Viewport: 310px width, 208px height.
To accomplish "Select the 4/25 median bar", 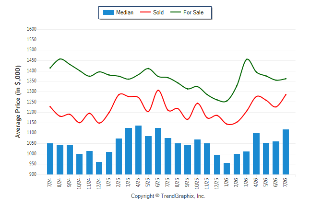I will point(138,150).
